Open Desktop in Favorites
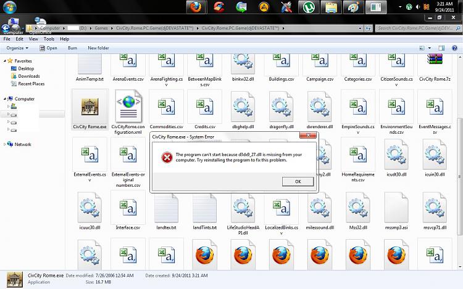The width and height of the screenshot is (463, 289). pyautogui.click(x=22, y=68)
